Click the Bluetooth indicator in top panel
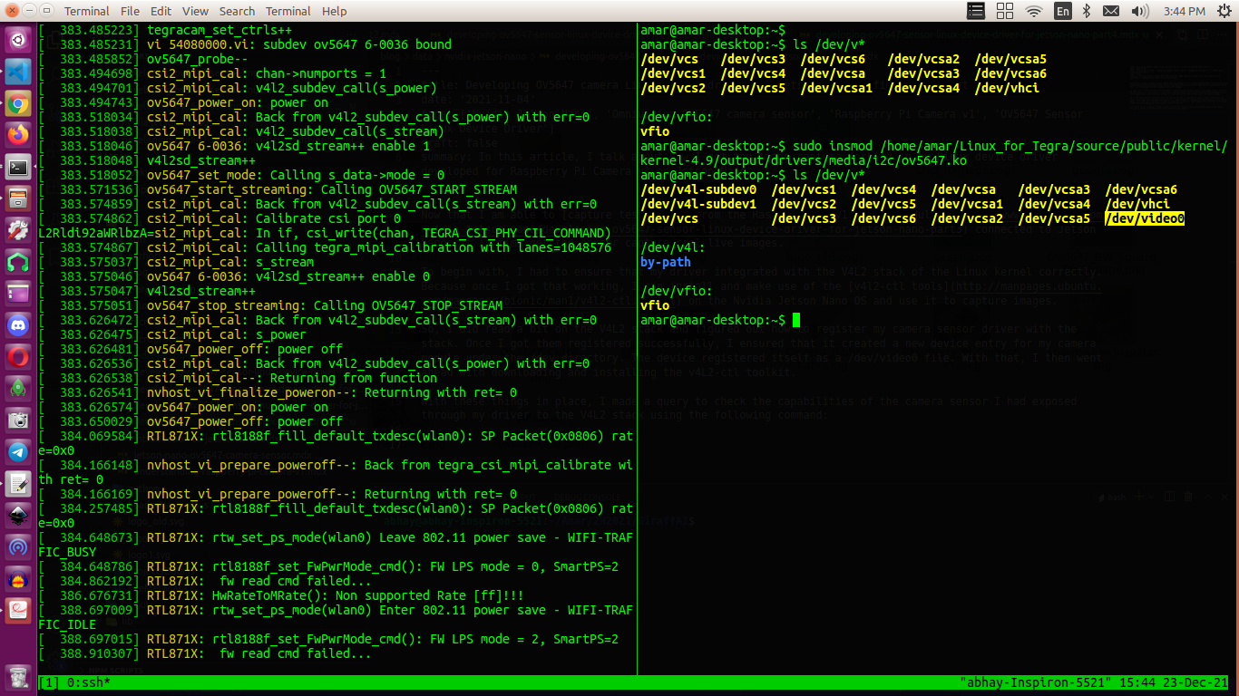This screenshot has width=1239, height=696. [x=1087, y=11]
